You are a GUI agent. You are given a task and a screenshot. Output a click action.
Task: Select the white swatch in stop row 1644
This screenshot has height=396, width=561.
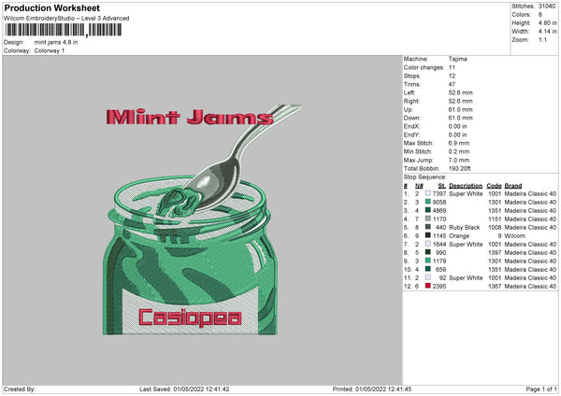(428, 244)
